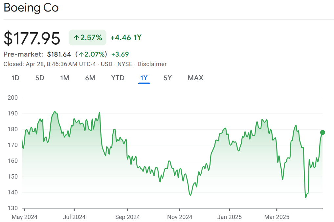Click the Jan 2025 x-axis label
Viewport: 334px width, 222px height.
point(229,217)
